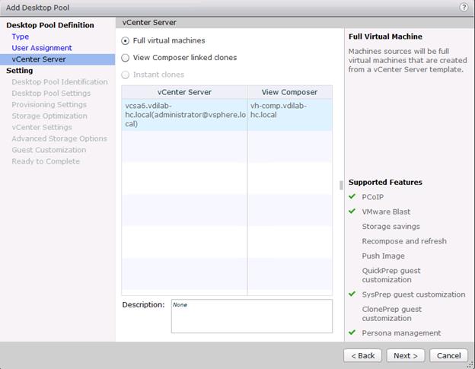
Task: Click the Storage savings feature text
Action: (391, 227)
